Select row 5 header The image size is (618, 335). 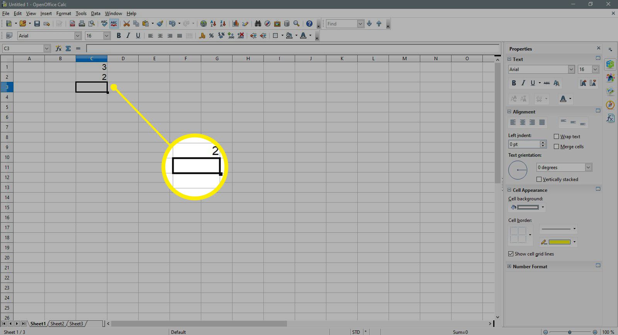7,107
